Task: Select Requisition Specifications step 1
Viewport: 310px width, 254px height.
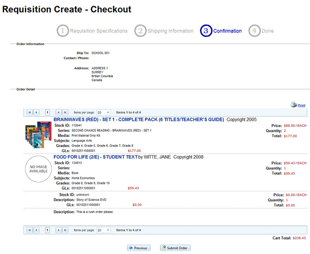Action: coord(92,31)
